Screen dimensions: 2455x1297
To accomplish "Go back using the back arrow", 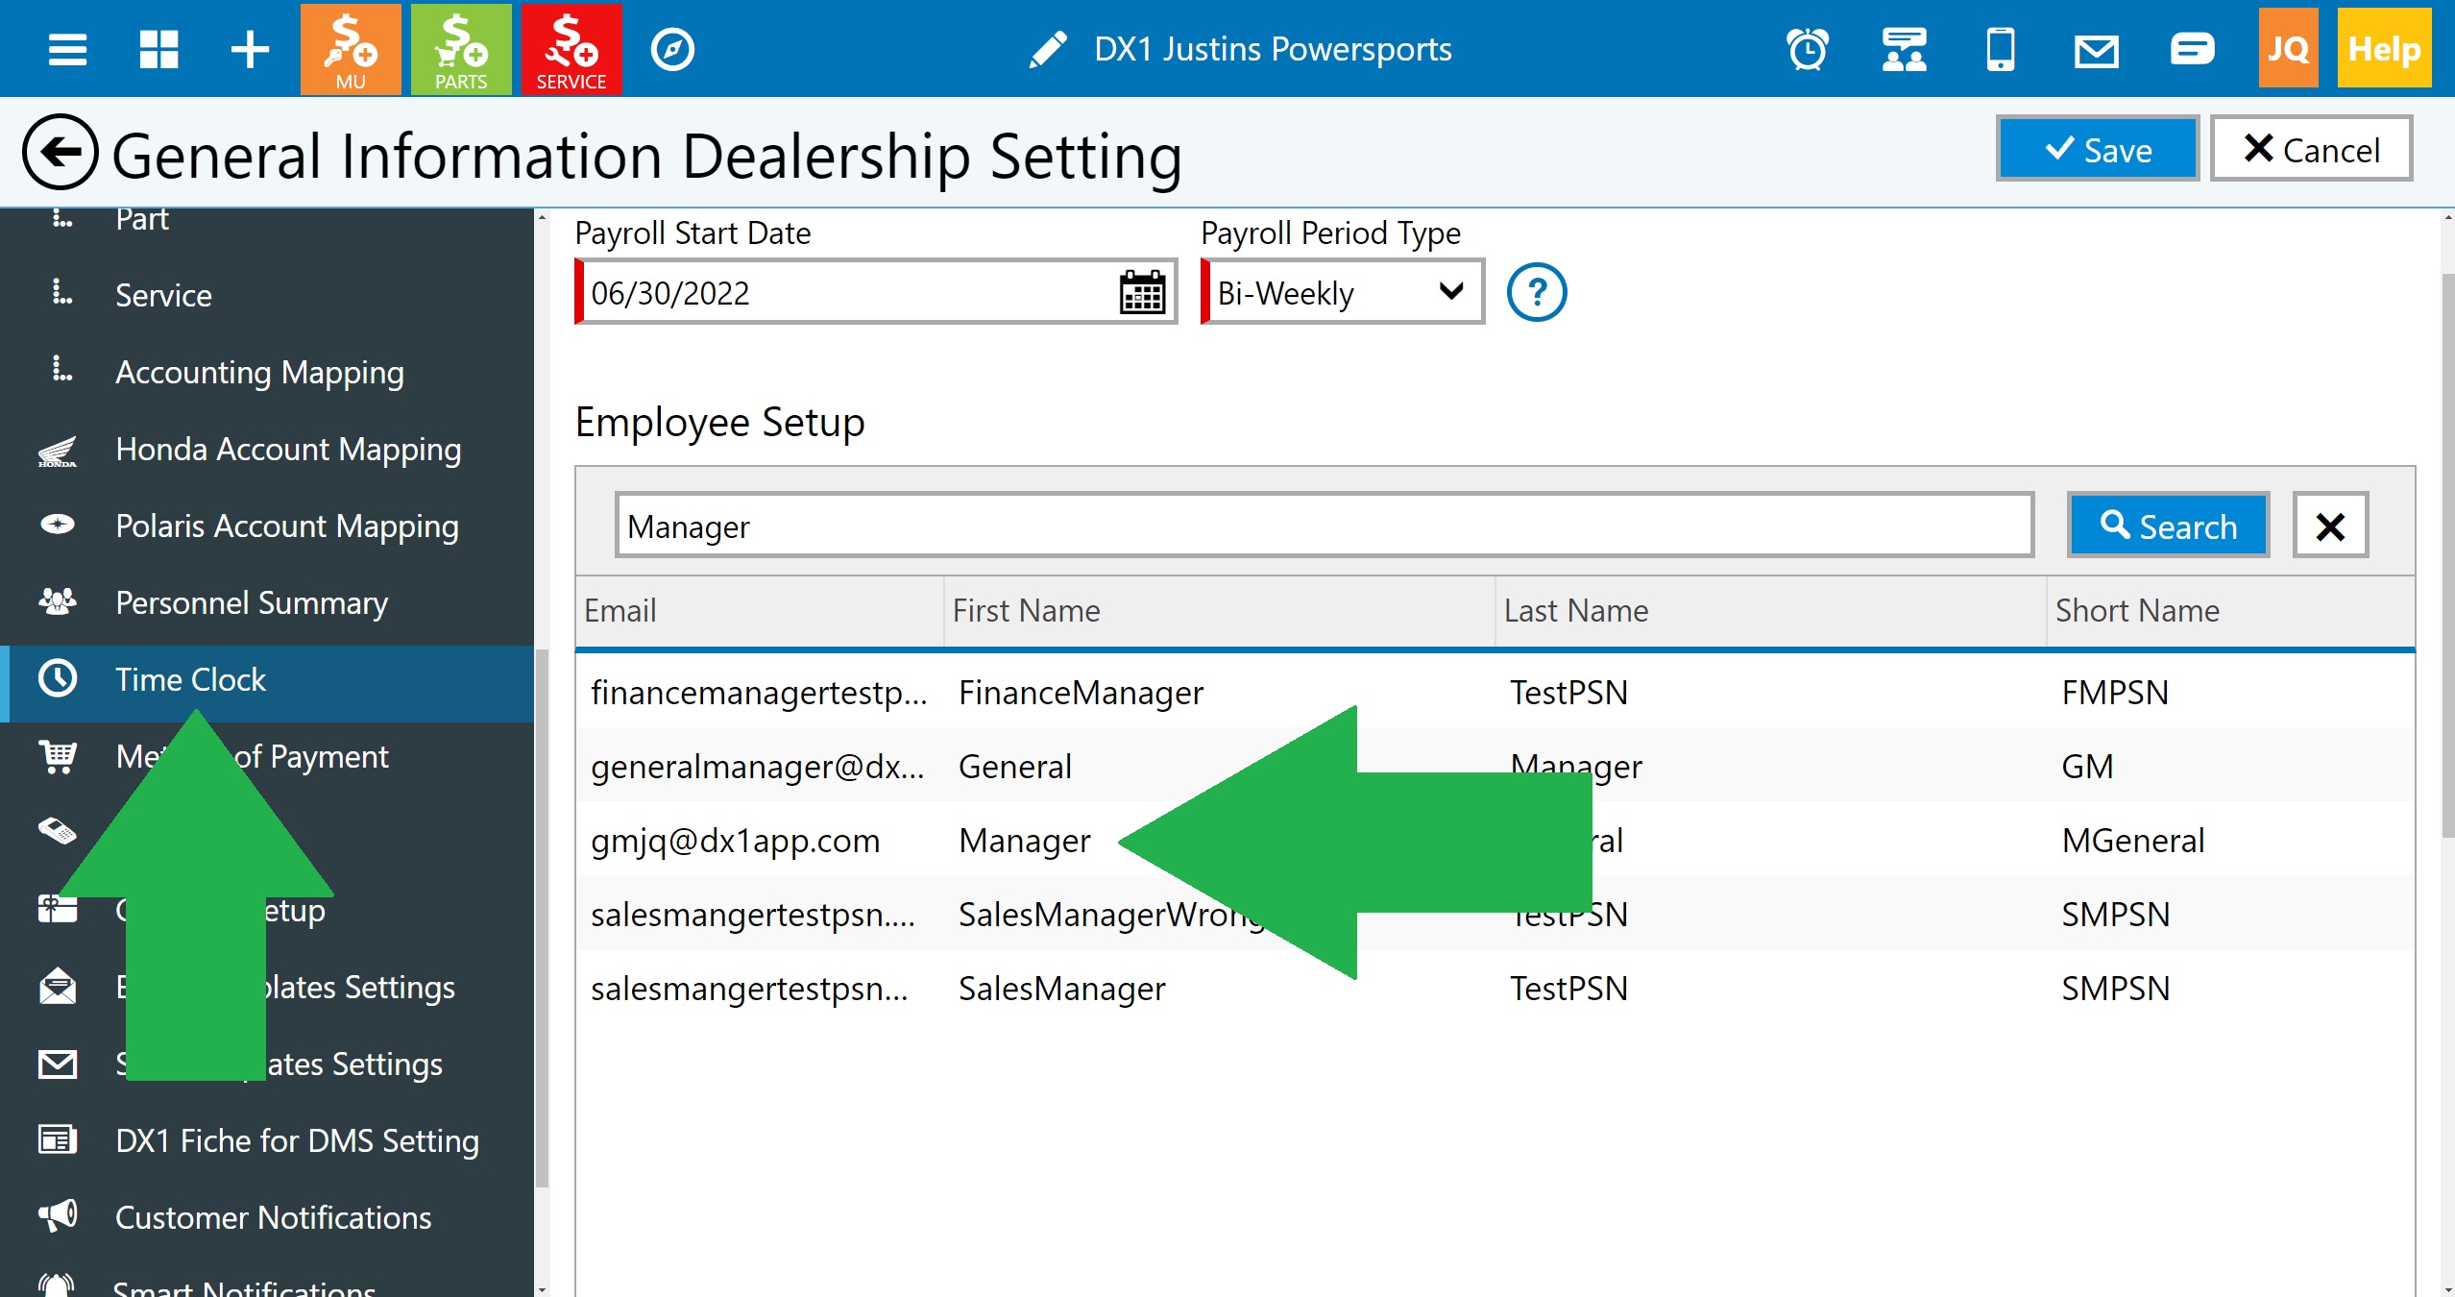I will point(60,153).
